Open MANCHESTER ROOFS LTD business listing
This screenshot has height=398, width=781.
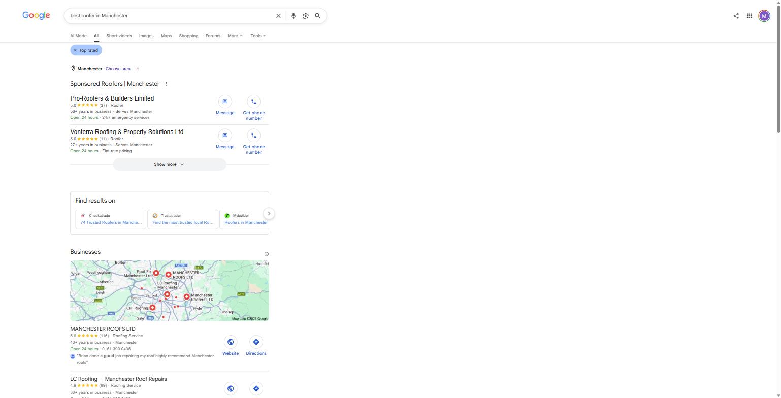click(x=103, y=329)
